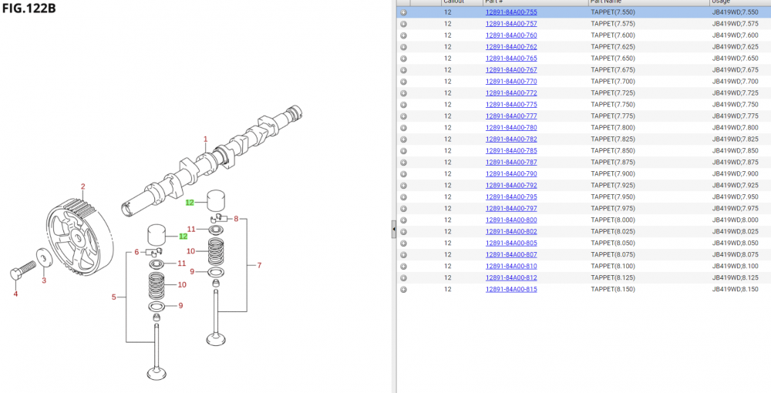Open part number 12891-84A00-775 link

[510, 105]
